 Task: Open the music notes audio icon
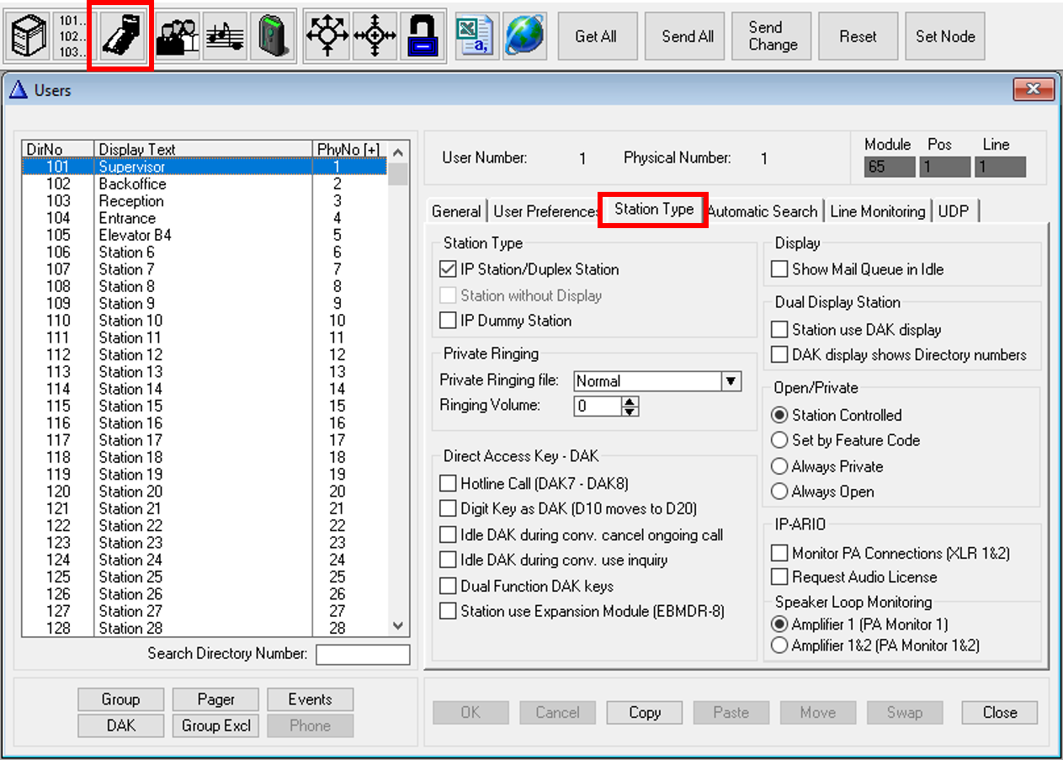[226, 36]
